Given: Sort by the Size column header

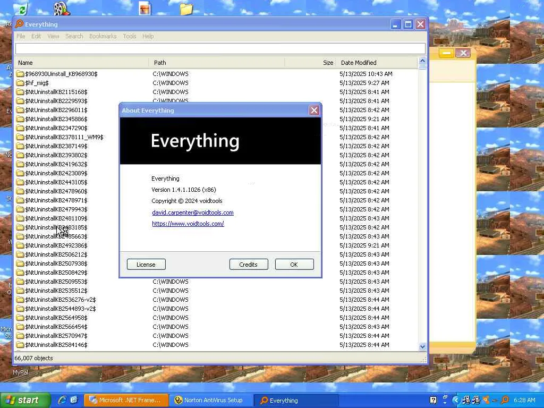Looking at the screenshot, I should 310,63.
